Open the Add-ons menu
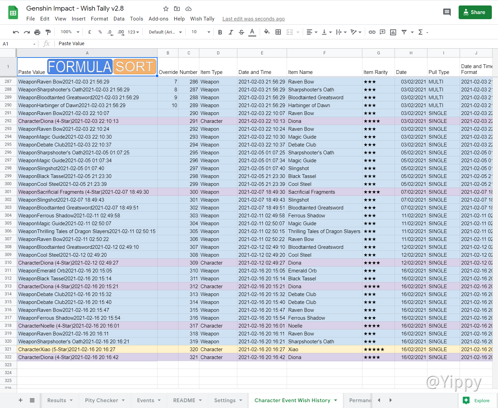The height and width of the screenshot is (408, 498). (159, 19)
